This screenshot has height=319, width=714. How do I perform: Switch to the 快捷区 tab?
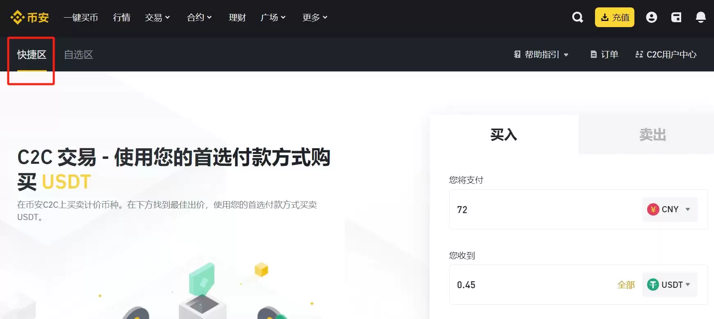pyautogui.click(x=32, y=55)
